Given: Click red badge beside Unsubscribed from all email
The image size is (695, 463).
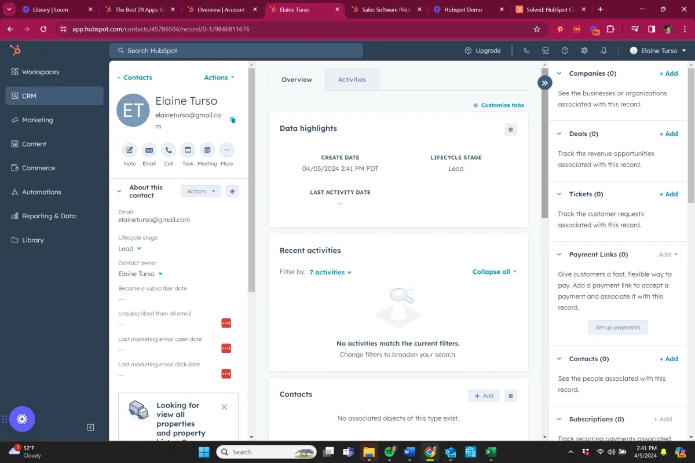Looking at the screenshot, I should 226,323.
